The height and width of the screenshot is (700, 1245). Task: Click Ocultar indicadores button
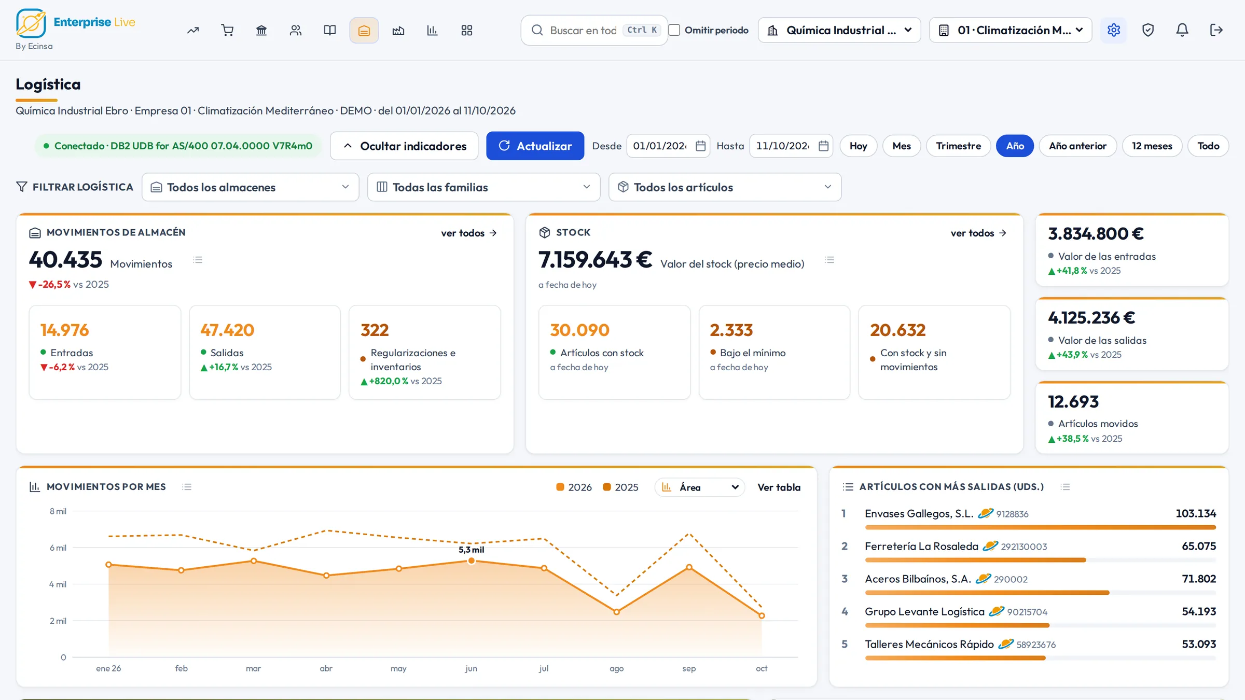[x=404, y=146]
